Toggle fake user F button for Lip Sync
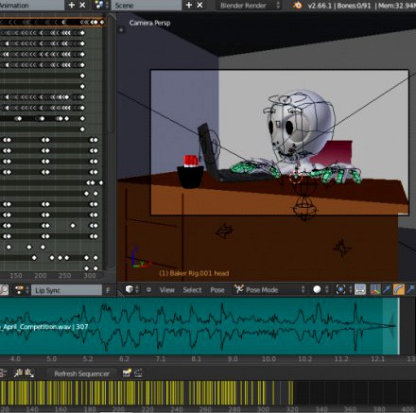The image size is (416, 413). [108, 290]
